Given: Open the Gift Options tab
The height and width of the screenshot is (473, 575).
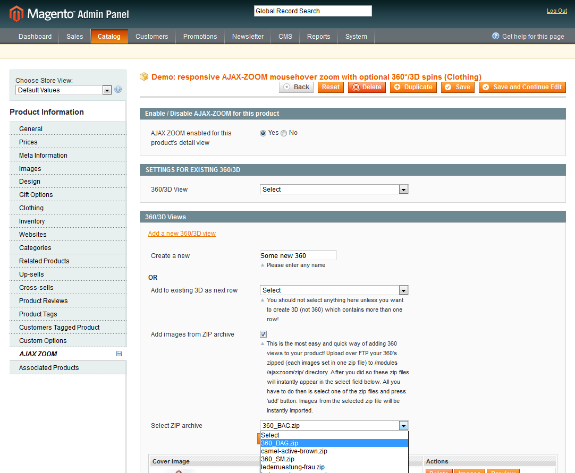Looking at the screenshot, I should pos(68,194).
